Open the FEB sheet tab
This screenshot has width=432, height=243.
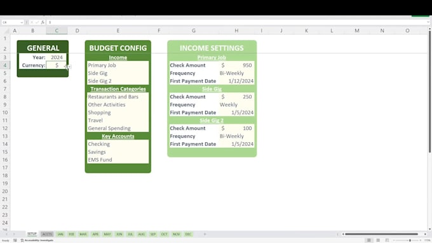[x=71, y=234]
